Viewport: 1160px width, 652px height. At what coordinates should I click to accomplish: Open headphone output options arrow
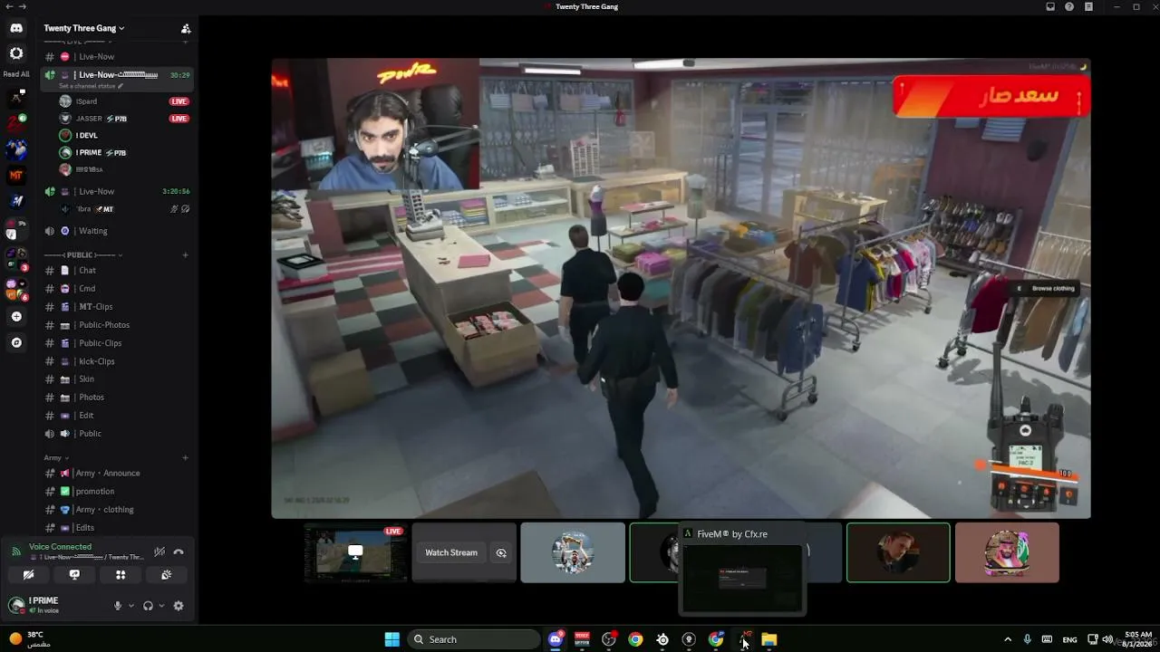[161, 606]
